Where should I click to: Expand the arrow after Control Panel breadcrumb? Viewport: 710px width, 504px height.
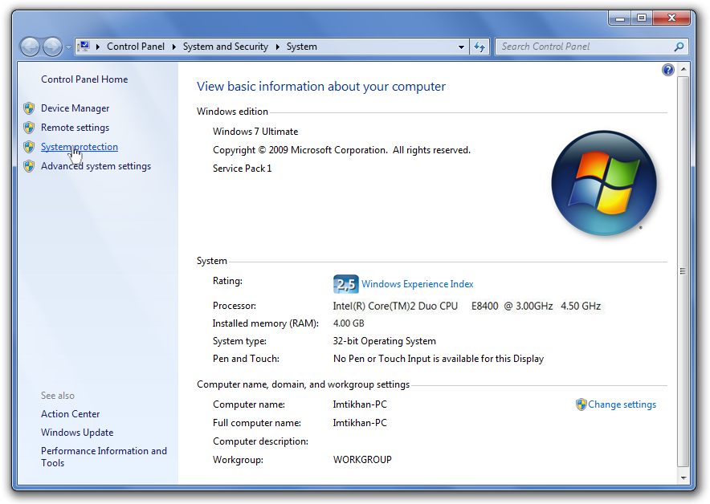(173, 47)
